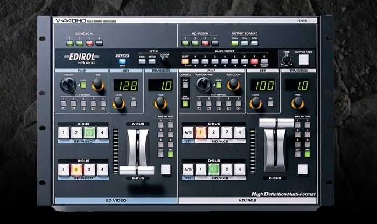Toggle HD P in P LOCK button

click(219, 85)
